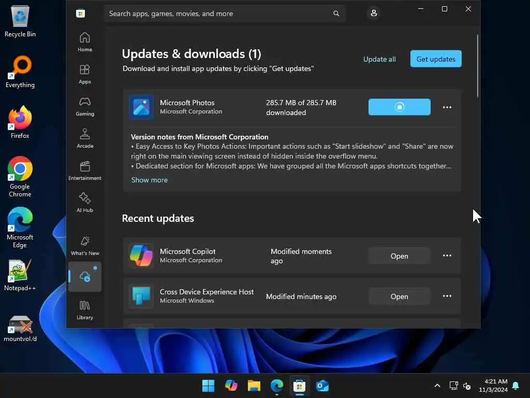Open the Entertainment section

tap(85, 170)
